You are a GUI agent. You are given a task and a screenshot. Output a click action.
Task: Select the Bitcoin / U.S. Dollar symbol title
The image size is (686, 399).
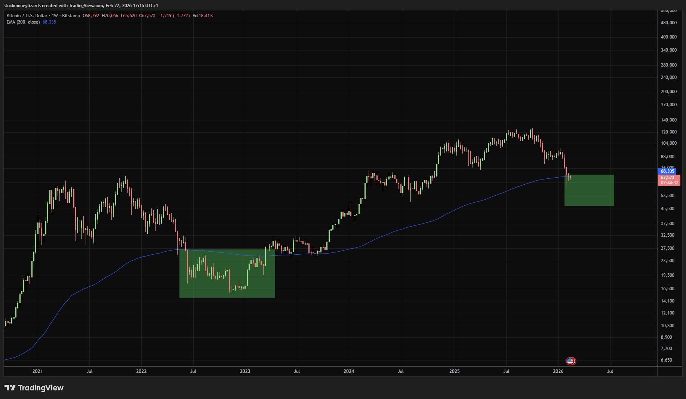pyautogui.click(x=27, y=16)
